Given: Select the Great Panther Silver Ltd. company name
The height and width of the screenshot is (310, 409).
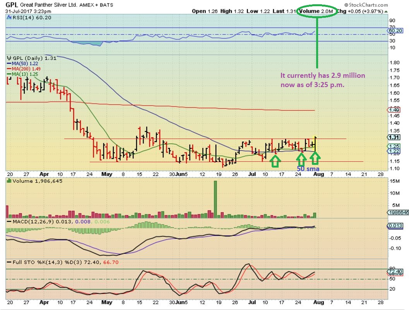Looking at the screenshot, I should pos(48,5).
